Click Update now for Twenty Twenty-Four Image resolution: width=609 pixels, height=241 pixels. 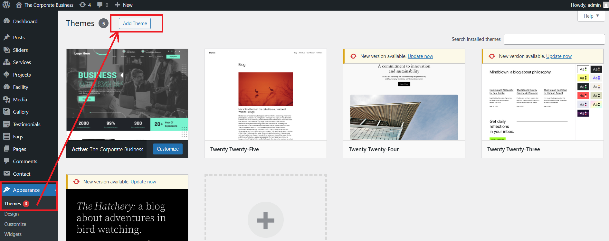[x=420, y=56]
